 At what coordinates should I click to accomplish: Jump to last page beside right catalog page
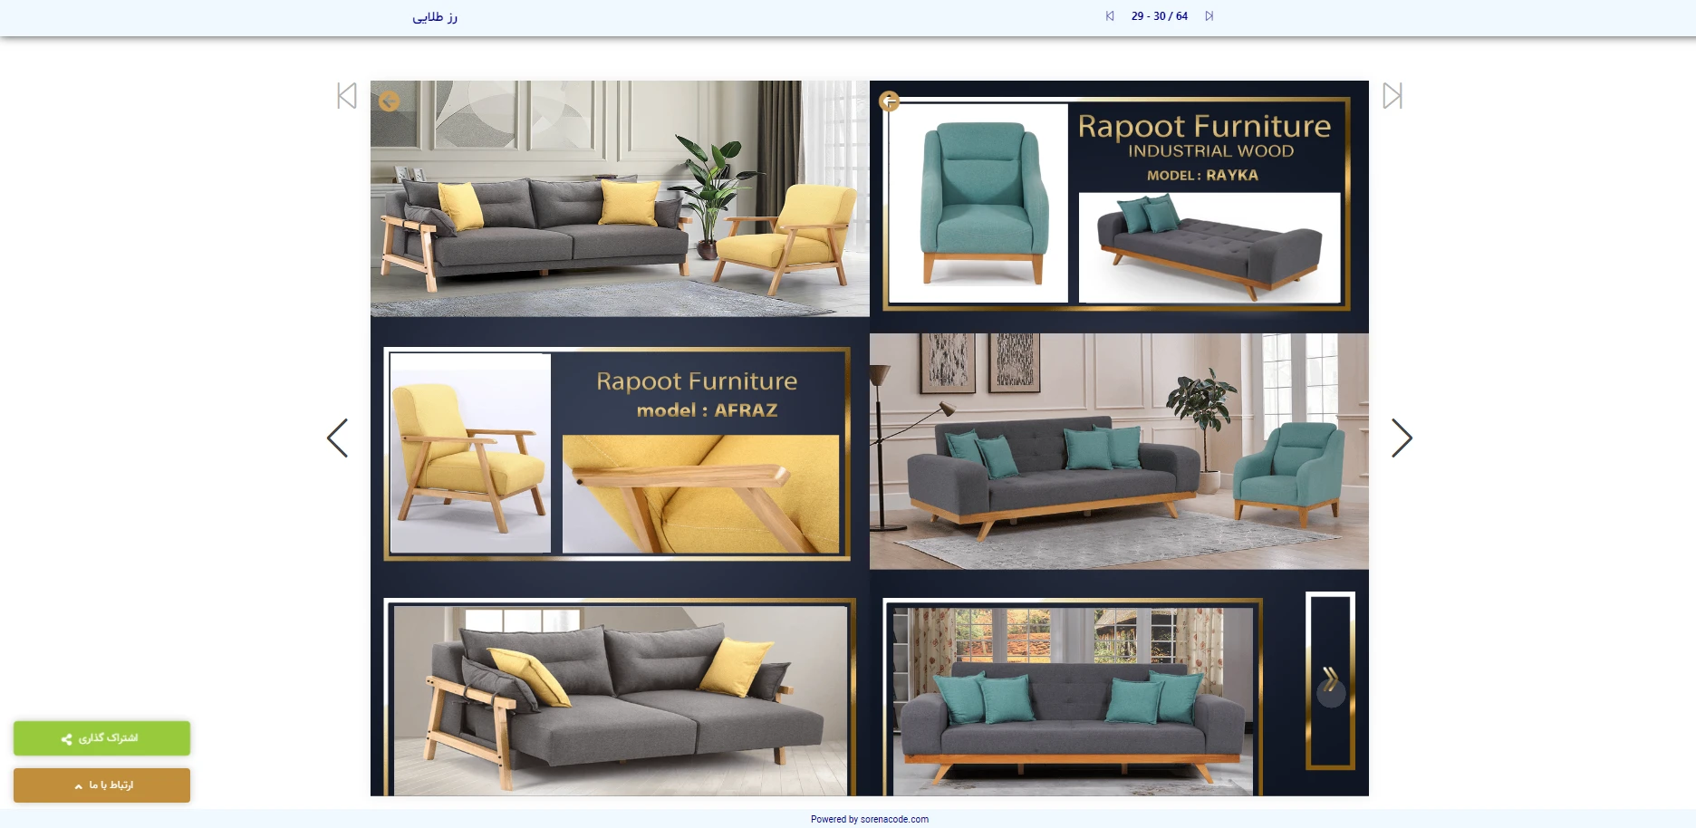coord(1392,96)
